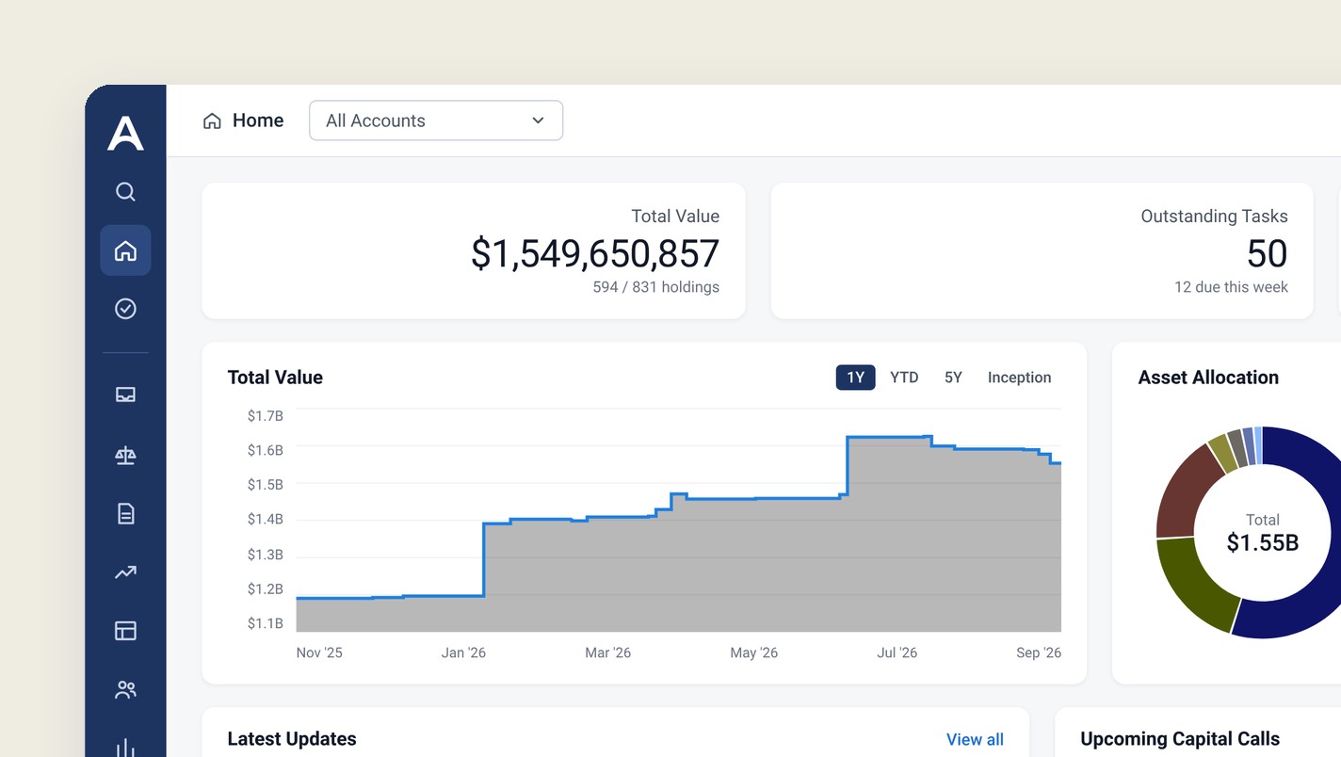Click the Outstanding Tasks count 50
The height and width of the screenshot is (757, 1341).
pyautogui.click(x=1267, y=254)
